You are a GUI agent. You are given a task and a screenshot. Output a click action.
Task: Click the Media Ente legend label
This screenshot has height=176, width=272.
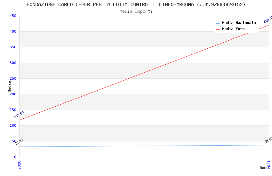click(233, 29)
